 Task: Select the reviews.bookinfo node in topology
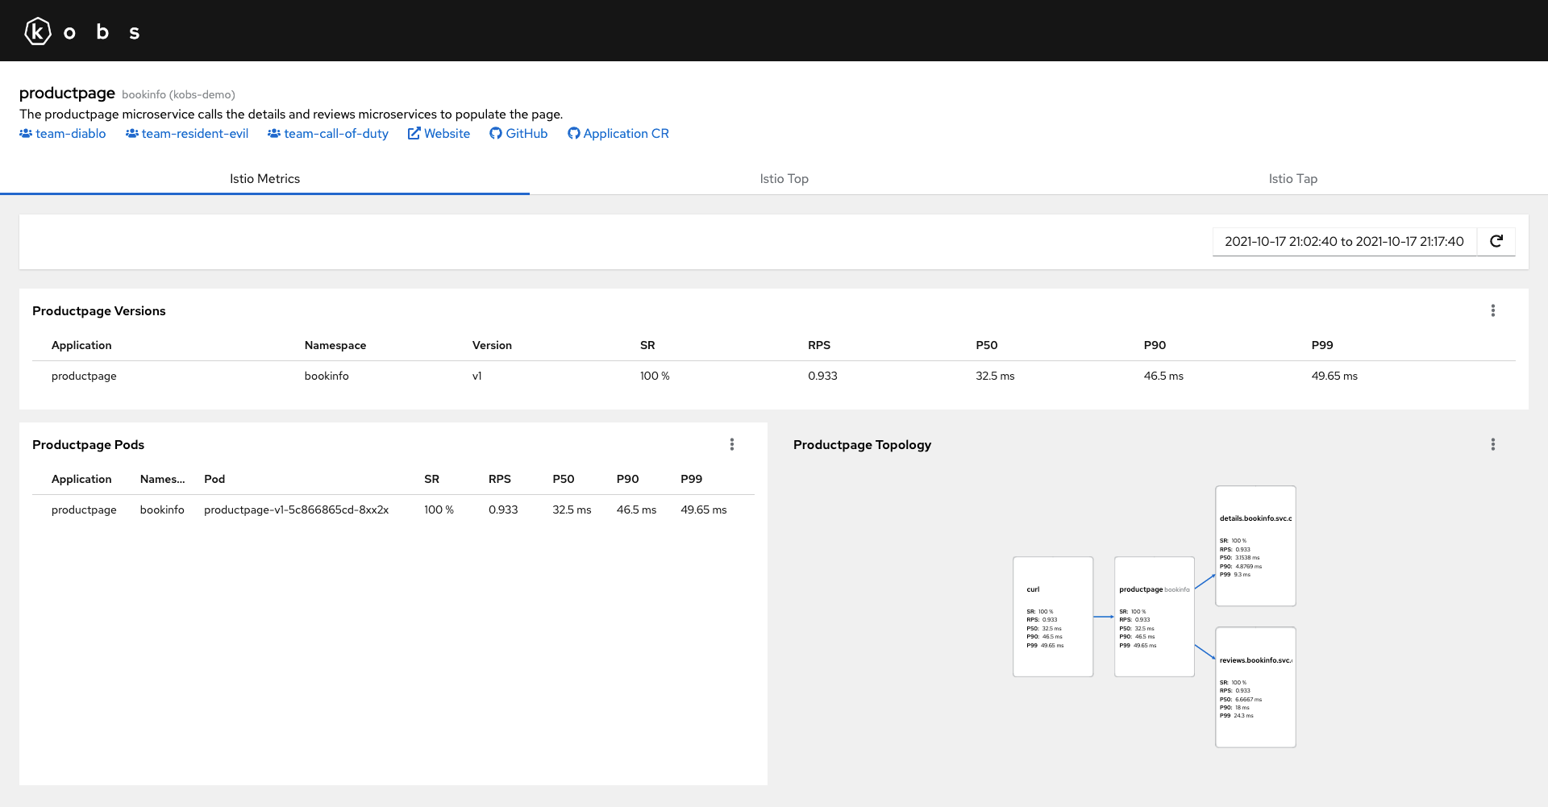tap(1255, 688)
